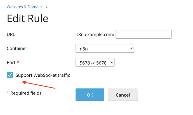The height and width of the screenshot is (115, 193).
Task: Click the Port field label
Action: pyautogui.click(x=11, y=63)
